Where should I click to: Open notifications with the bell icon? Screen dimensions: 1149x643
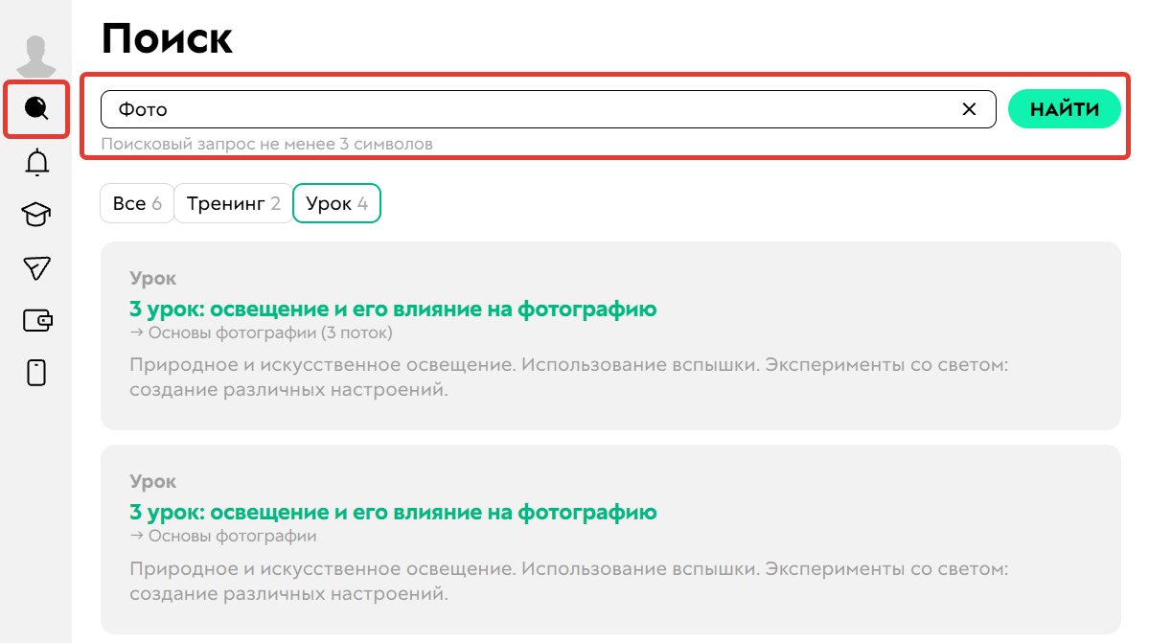point(35,162)
